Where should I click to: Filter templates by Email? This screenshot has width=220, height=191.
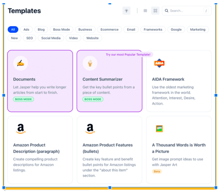(x=131, y=29)
